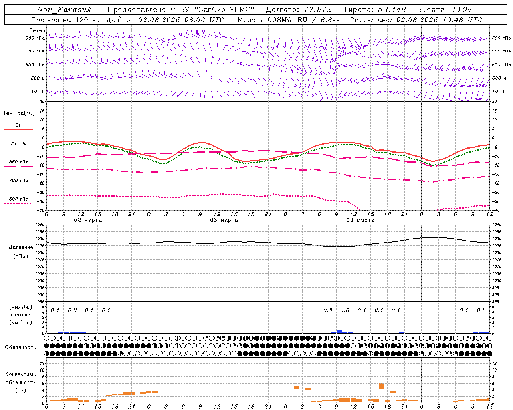
Task: Click the '700 гПа' temperature legend entry
Action: pyautogui.click(x=19, y=181)
